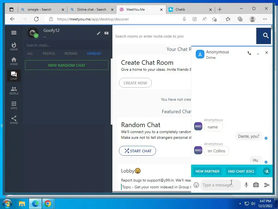278x209 pixels.
Task: Close the Anonymous chat popup
Action: pyautogui.click(x=267, y=53)
